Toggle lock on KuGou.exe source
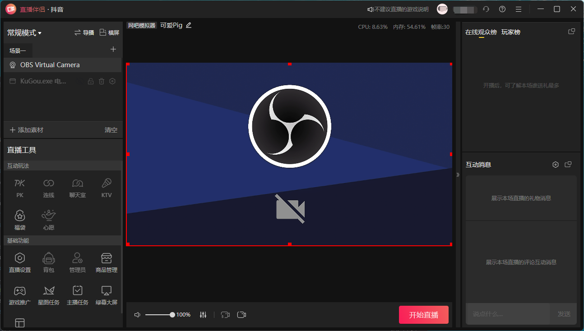Screen dimensions: 584x331 tap(91, 81)
